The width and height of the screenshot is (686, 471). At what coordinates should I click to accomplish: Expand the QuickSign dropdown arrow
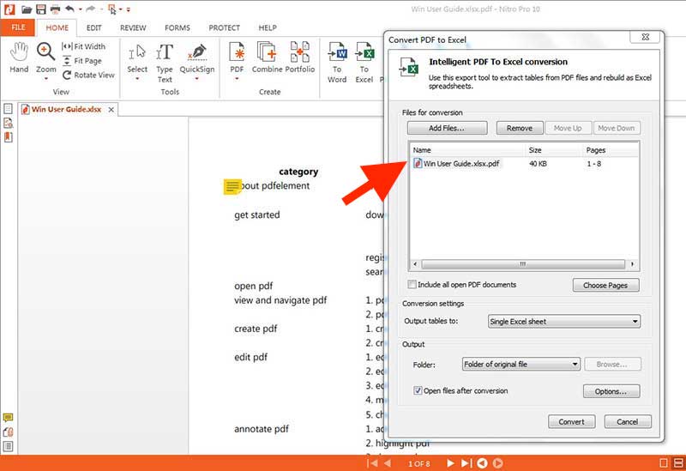197,79
